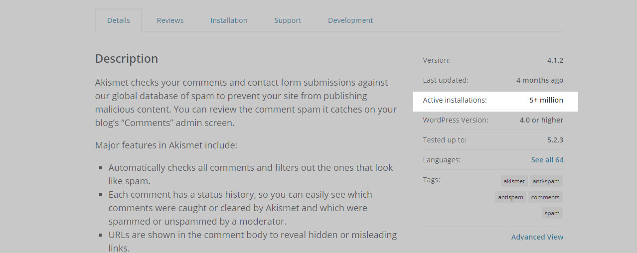Click the '4 months ago' last updated value
Image resolution: width=637 pixels, height=253 pixels.
(x=540, y=80)
